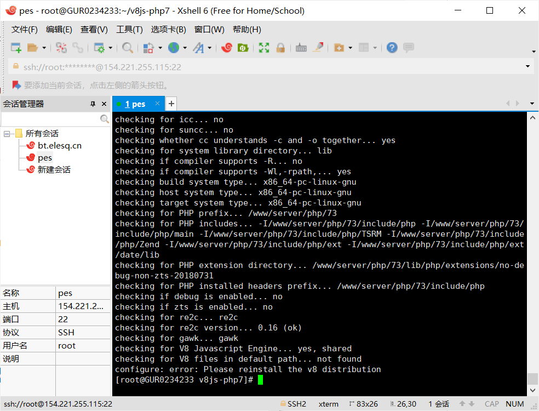Select the 所有会话 folder
This screenshot has width=539, height=411.
[42, 134]
